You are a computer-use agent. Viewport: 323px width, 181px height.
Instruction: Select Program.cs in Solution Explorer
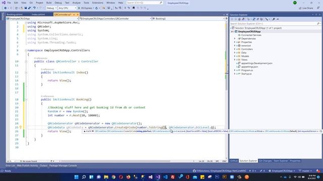tap(247, 70)
